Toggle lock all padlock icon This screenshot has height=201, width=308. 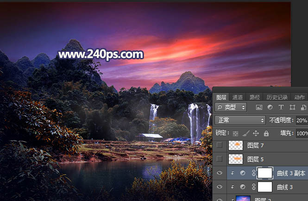266,133
